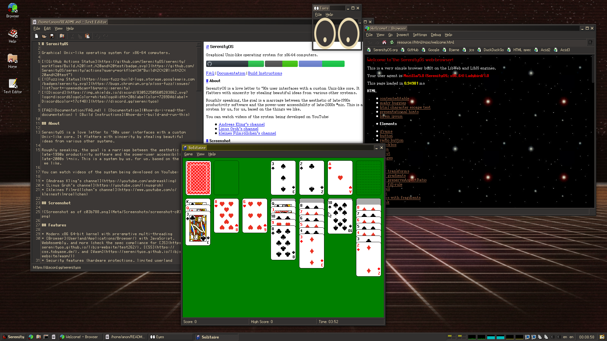Create a new file in Text Editor toolbar

[37, 36]
